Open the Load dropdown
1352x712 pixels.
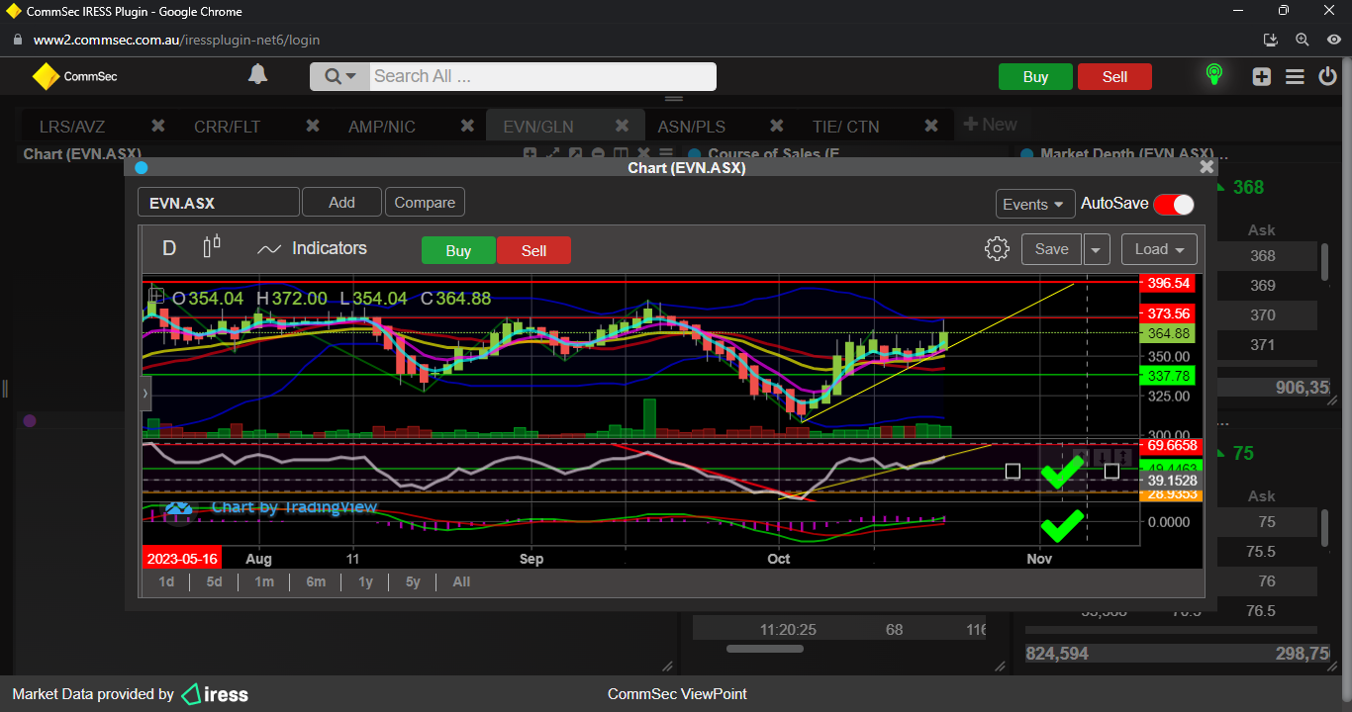[x=1159, y=249]
